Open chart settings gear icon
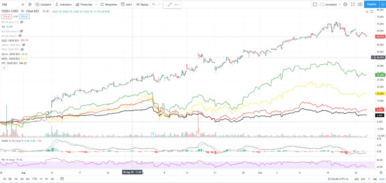386x183 pixels. pyautogui.click(x=345, y=4)
